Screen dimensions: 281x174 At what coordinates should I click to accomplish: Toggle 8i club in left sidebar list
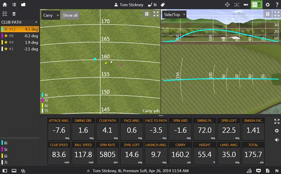pos(5,143)
